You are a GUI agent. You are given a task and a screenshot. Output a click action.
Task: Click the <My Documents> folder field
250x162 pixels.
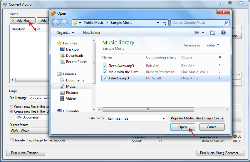pos(32,117)
